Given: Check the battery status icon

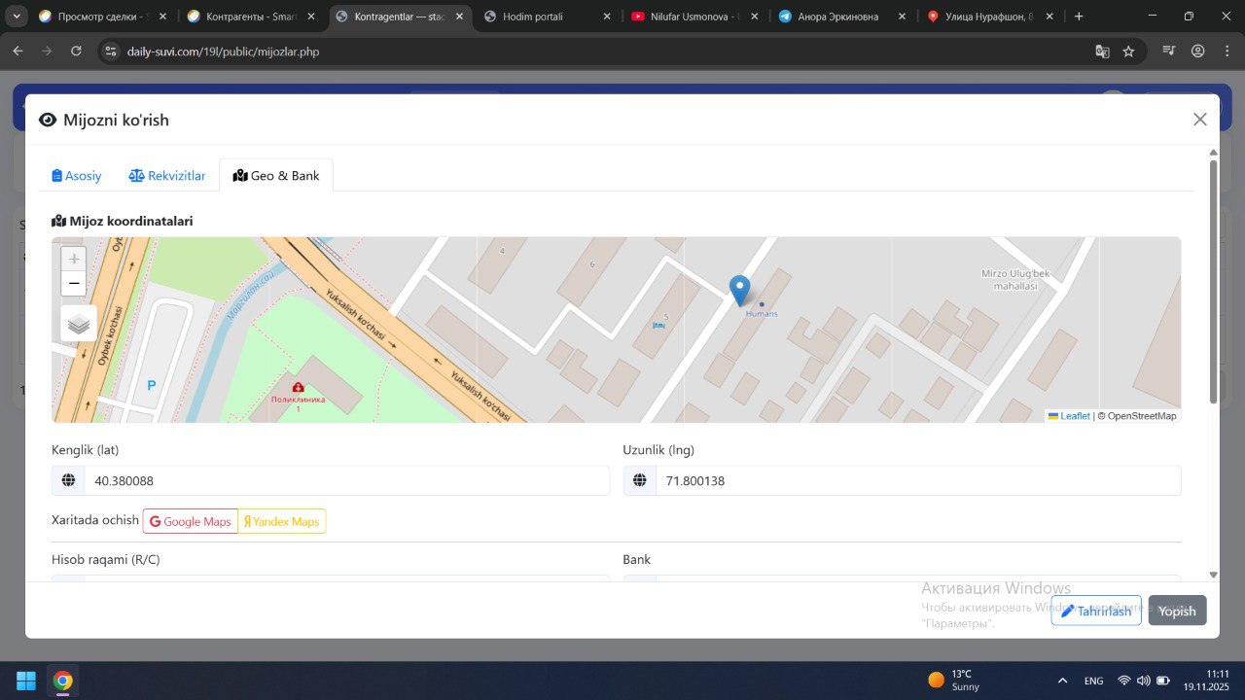Looking at the screenshot, I should (x=1162, y=681).
